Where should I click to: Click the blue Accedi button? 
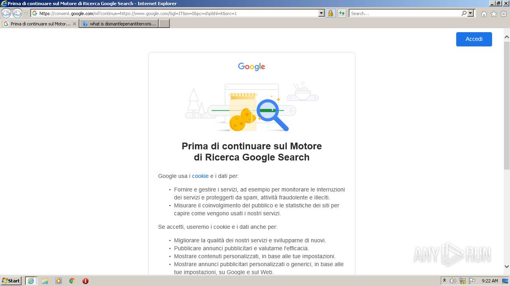click(x=474, y=39)
